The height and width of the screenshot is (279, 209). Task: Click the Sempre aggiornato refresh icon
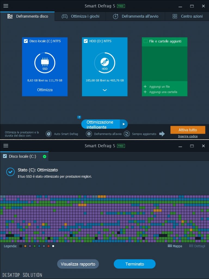coord(127,134)
